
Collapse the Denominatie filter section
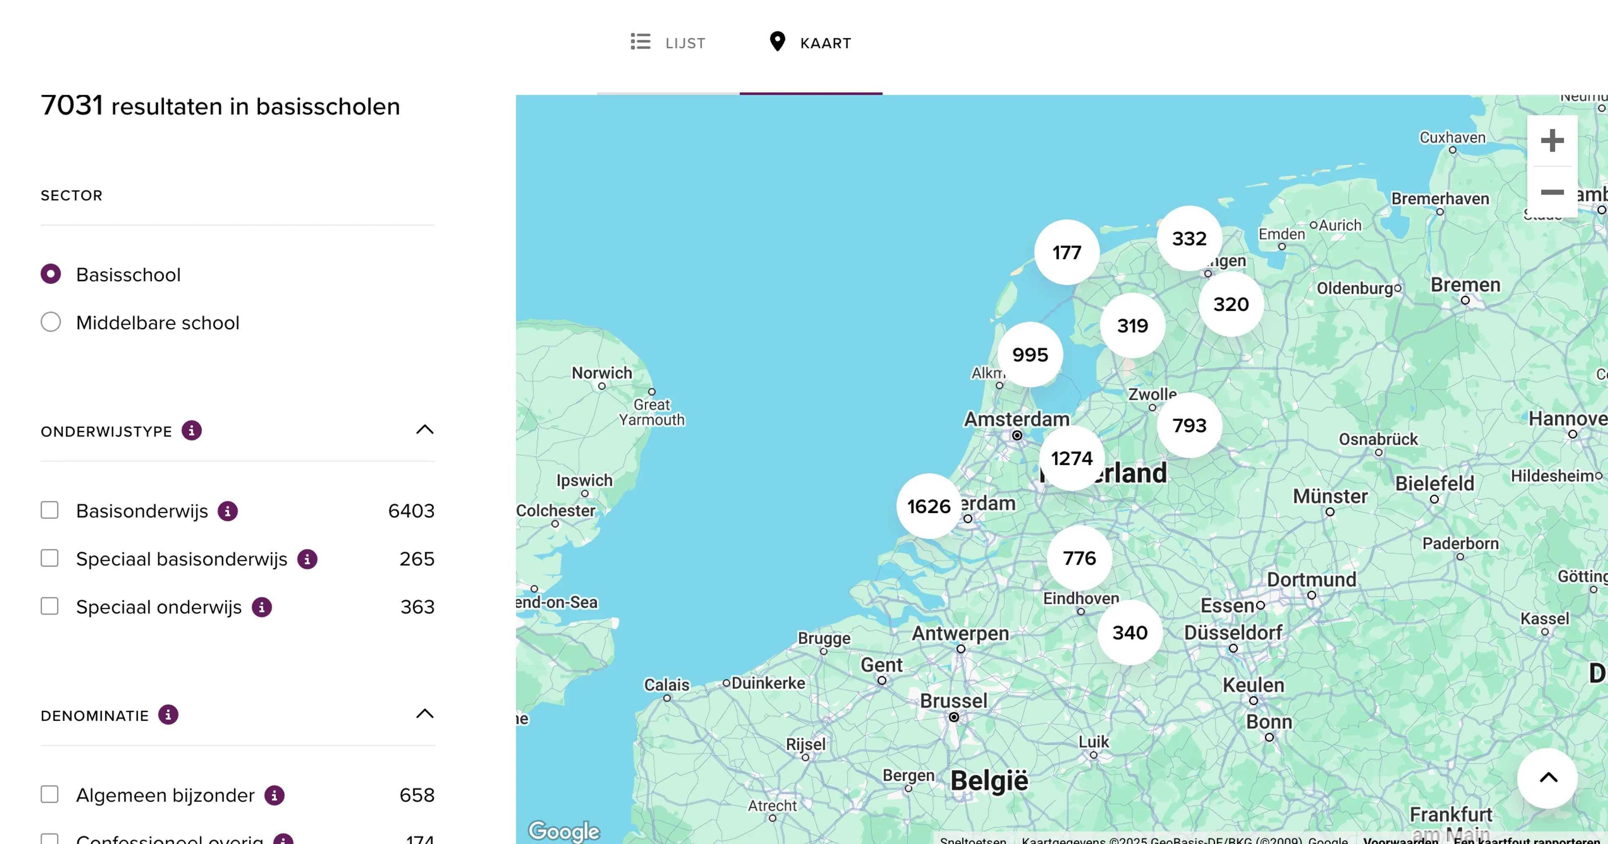[x=425, y=714]
